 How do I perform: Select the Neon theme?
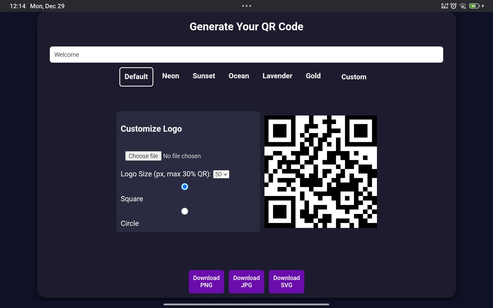pyautogui.click(x=170, y=76)
